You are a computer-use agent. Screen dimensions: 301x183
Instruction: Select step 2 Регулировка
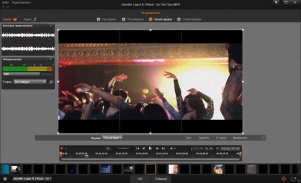point(132,19)
